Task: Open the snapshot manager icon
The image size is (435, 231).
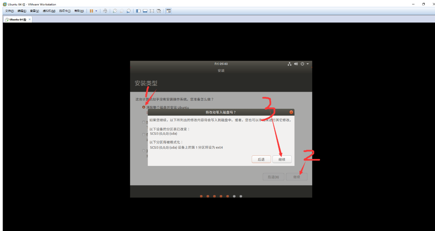Action: 128,11
